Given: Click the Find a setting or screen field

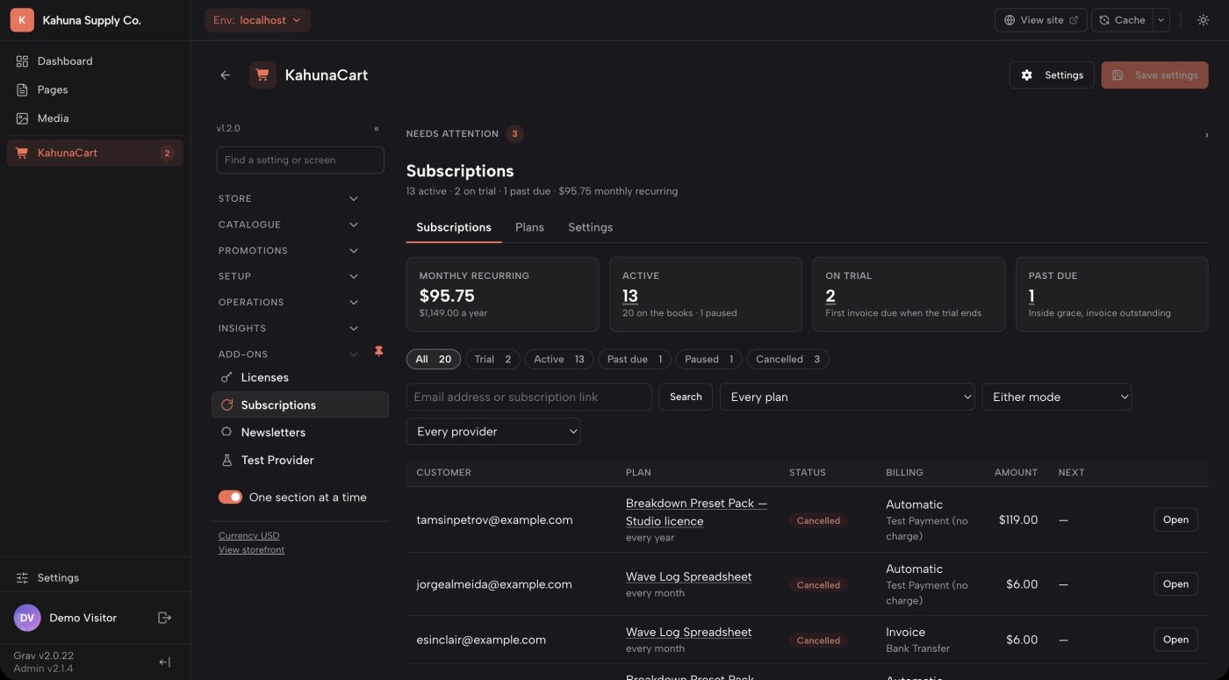Looking at the screenshot, I should (x=300, y=160).
